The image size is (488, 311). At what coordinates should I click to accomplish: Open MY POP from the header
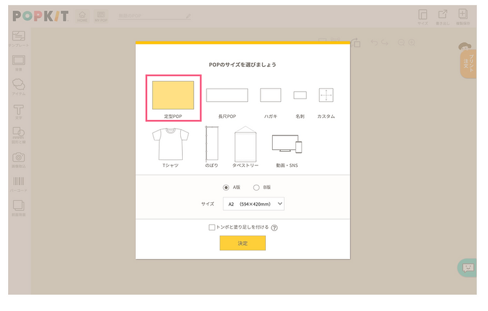pyautogui.click(x=101, y=16)
